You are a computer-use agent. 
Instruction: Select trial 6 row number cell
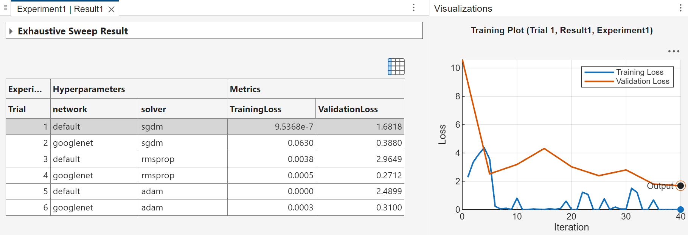tap(28, 207)
